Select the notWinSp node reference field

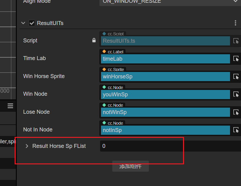165,112
